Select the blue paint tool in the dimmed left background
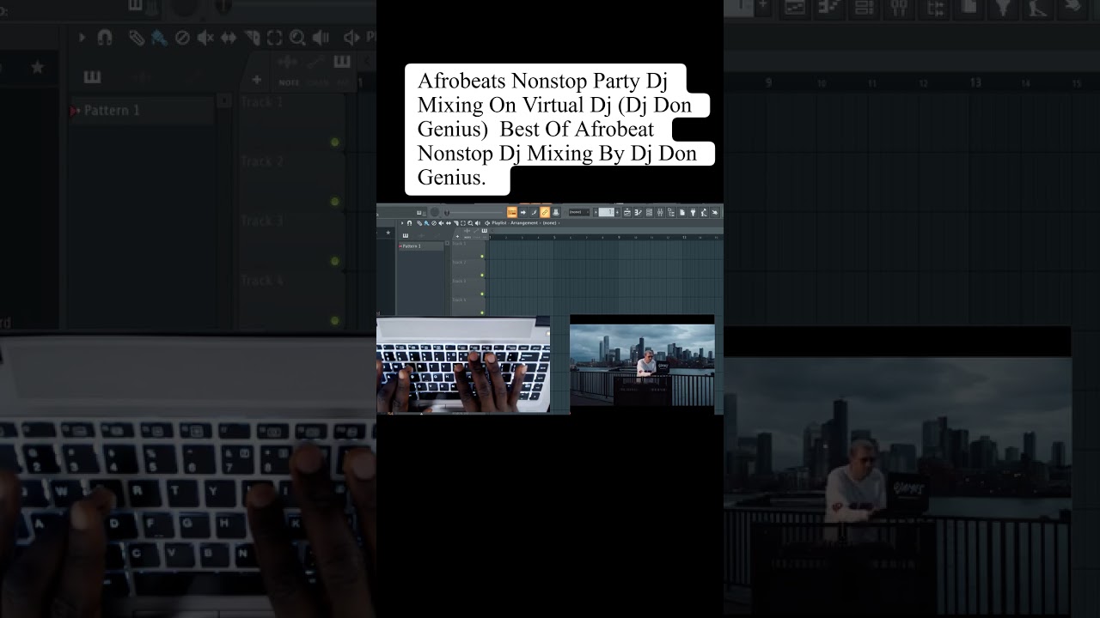 159,38
